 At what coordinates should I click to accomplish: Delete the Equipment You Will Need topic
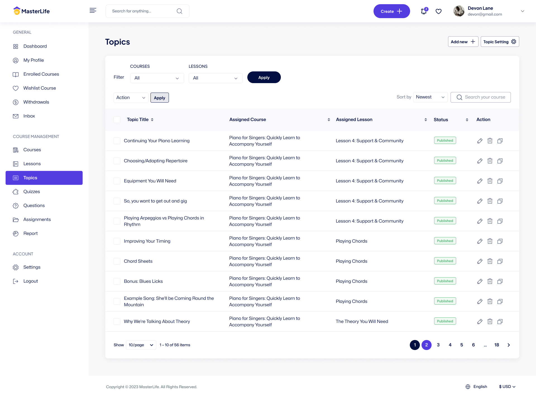click(x=490, y=181)
